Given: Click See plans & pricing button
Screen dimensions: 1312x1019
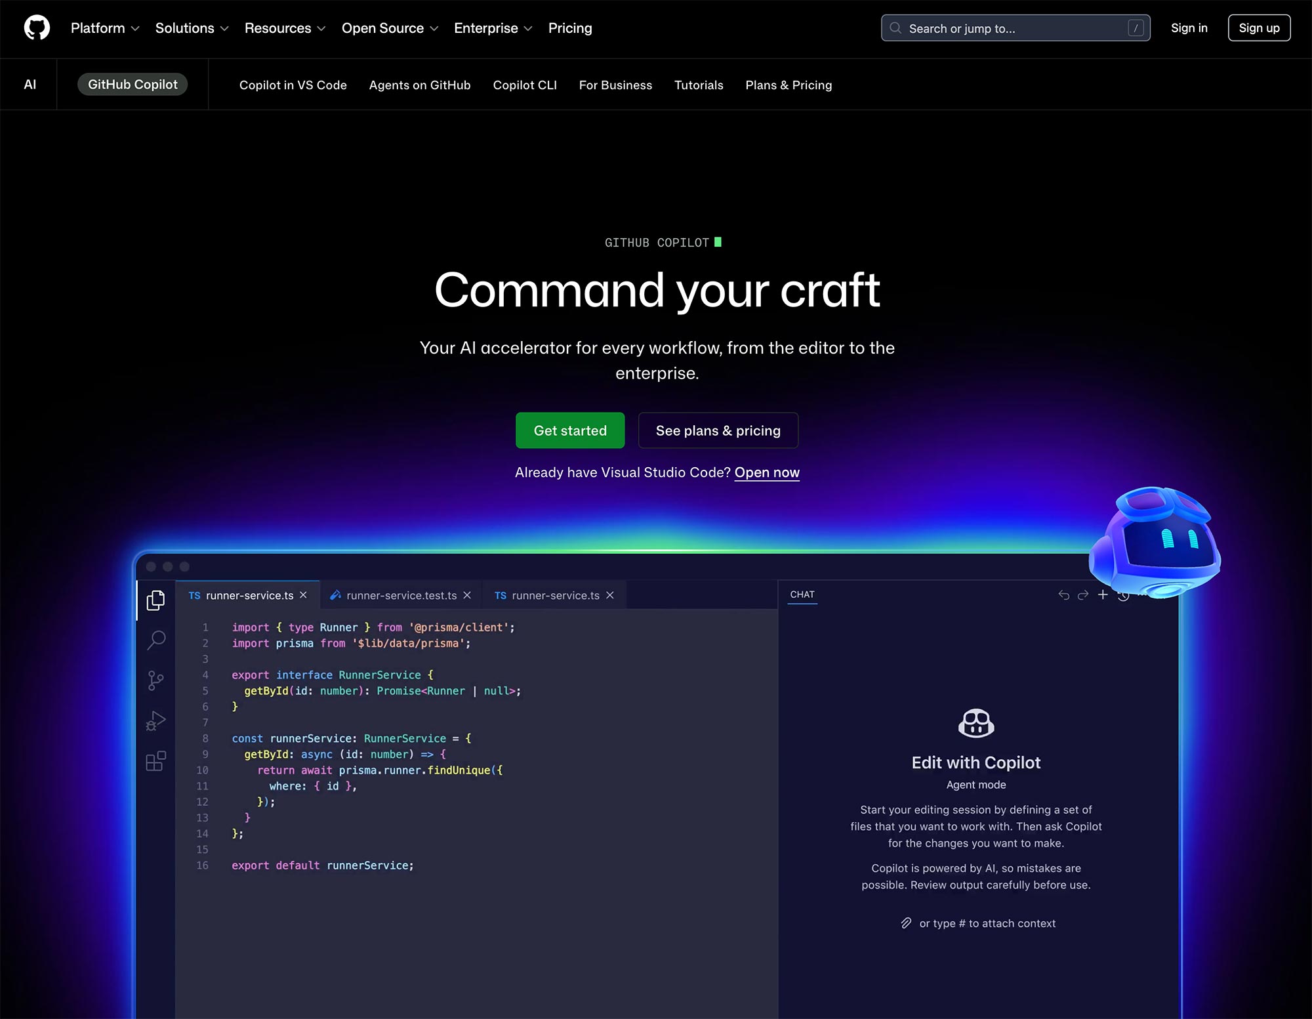Looking at the screenshot, I should pos(718,430).
